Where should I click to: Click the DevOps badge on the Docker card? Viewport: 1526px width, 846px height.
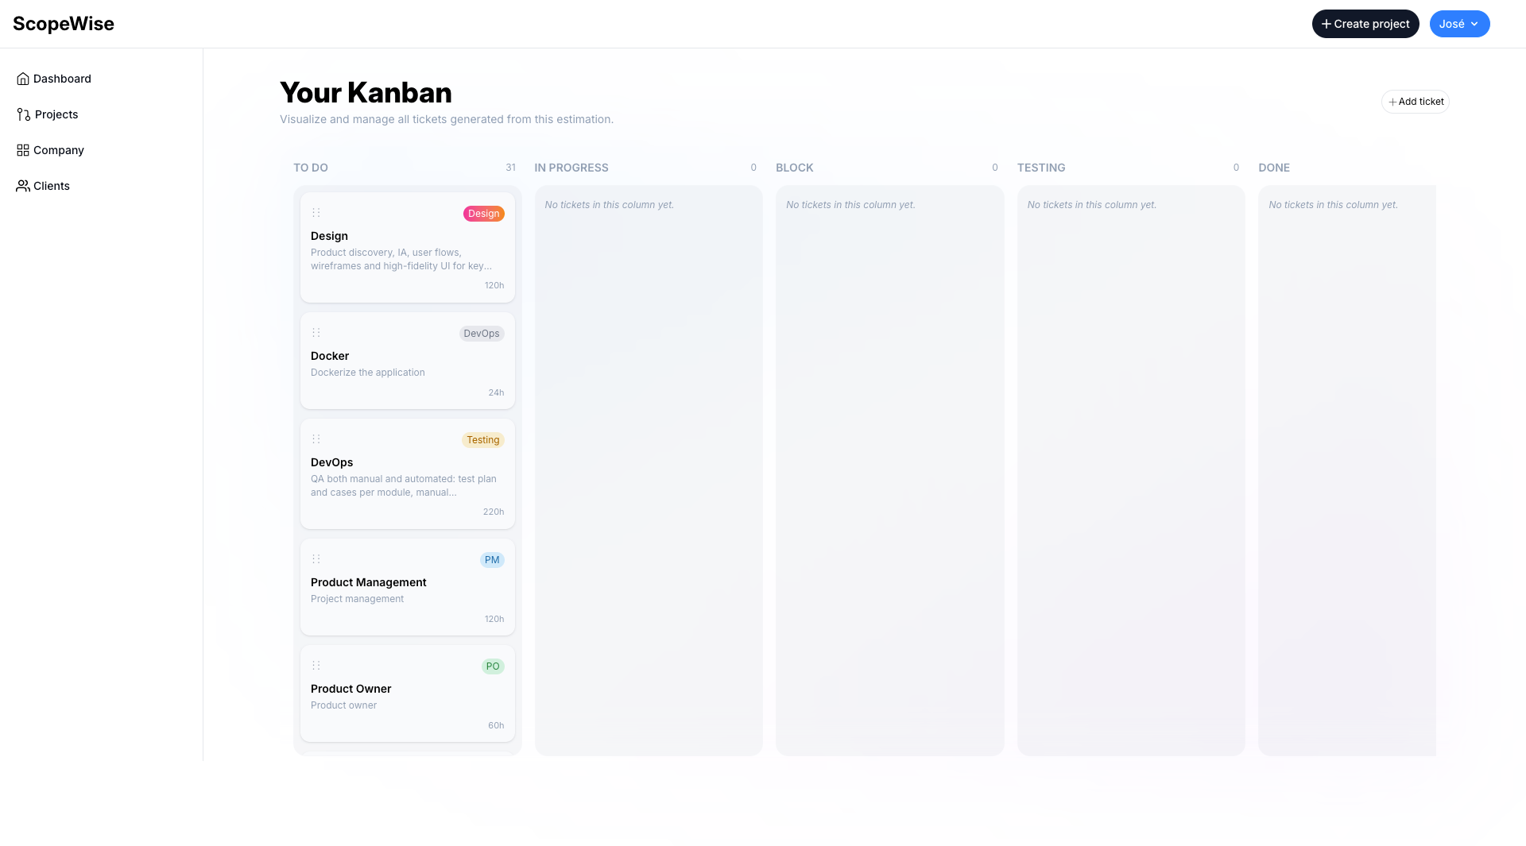pyautogui.click(x=481, y=333)
